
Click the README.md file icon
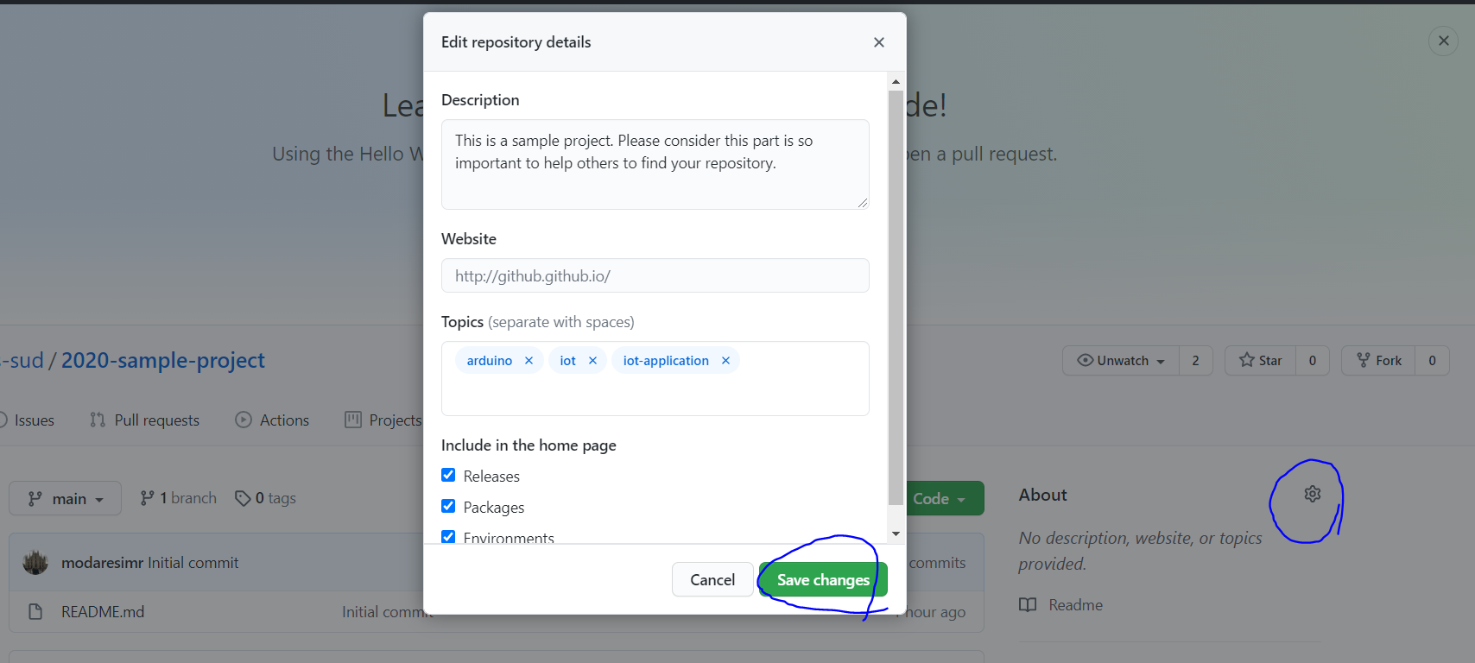tap(35, 611)
